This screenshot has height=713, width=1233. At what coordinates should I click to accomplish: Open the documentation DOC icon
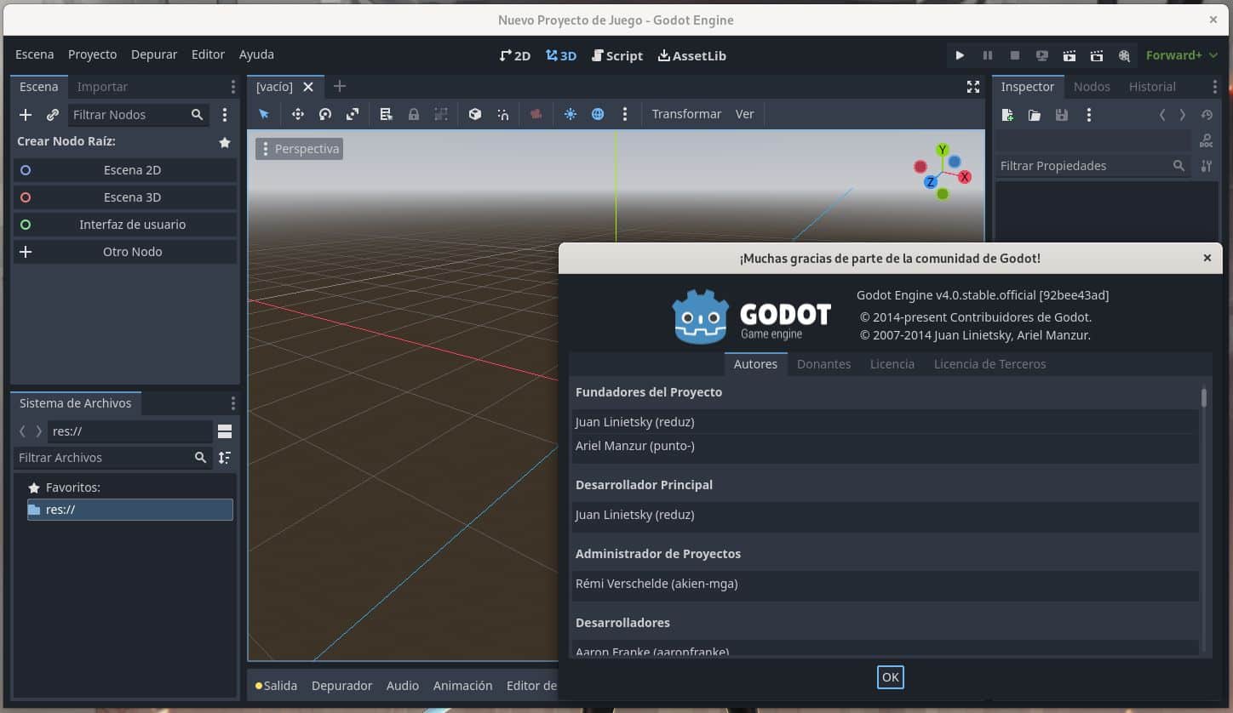1206,140
